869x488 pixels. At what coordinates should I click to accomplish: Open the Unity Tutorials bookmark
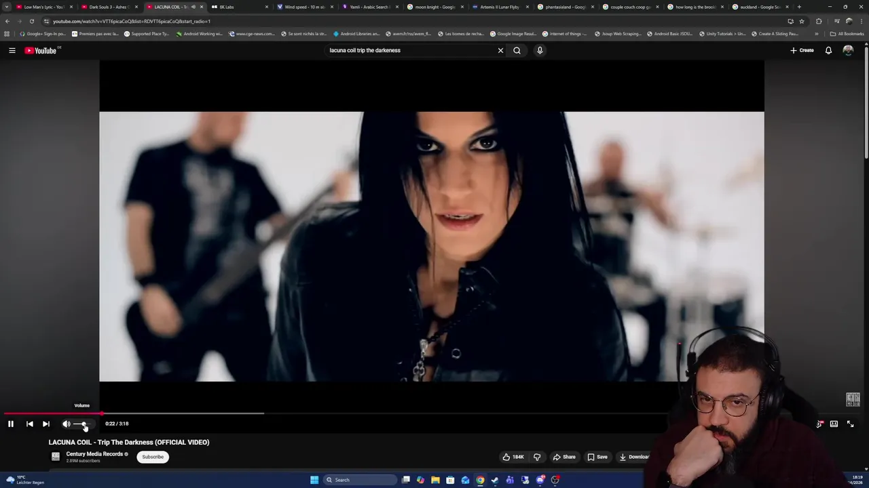(722, 33)
